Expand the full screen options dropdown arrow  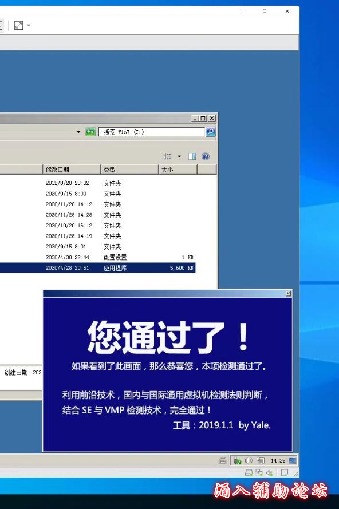pos(29,25)
